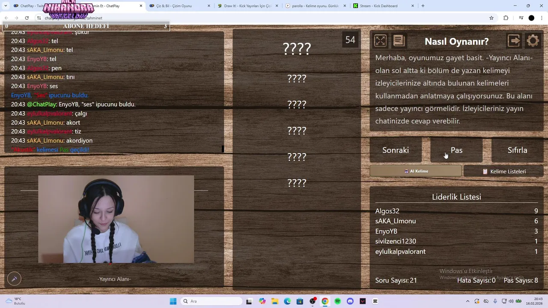Click the taskbar Ara search box
The height and width of the screenshot is (308, 548).
[x=211, y=301]
